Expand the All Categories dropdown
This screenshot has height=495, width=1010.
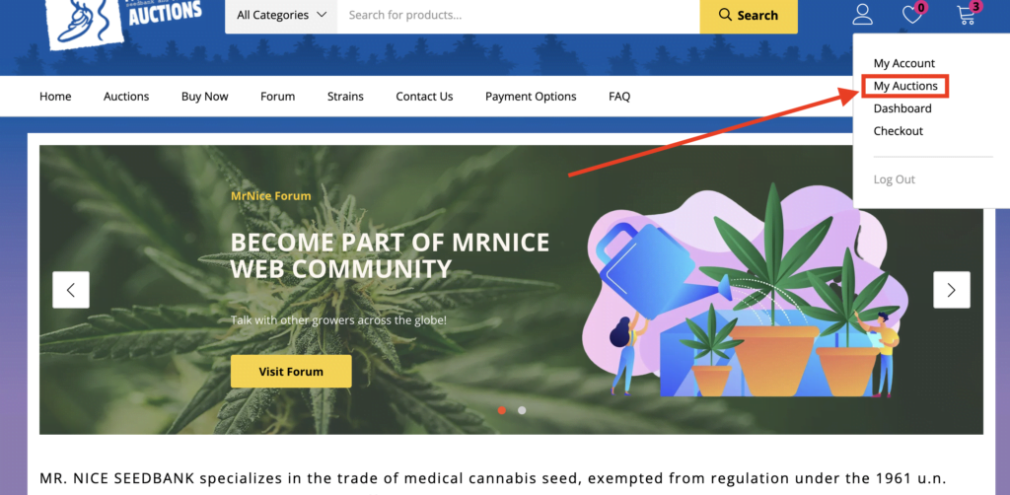pyautogui.click(x=281, y=16)
